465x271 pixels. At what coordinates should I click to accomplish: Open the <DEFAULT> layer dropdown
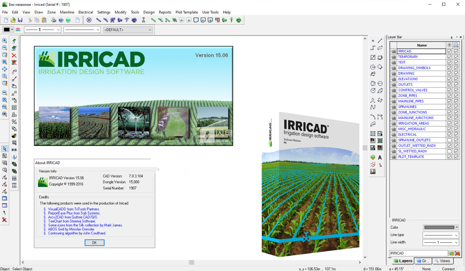pos(128,30)
